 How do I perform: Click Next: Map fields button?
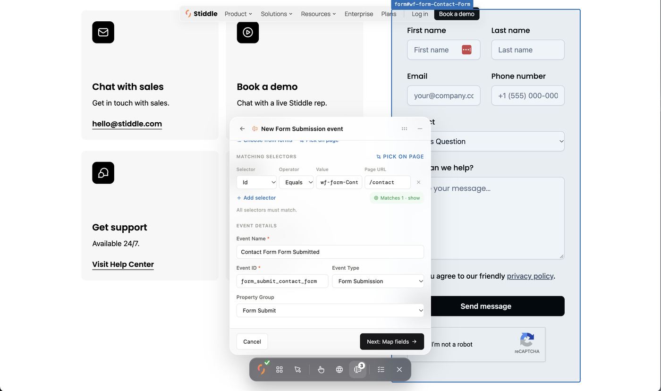[x=392, y=341]
